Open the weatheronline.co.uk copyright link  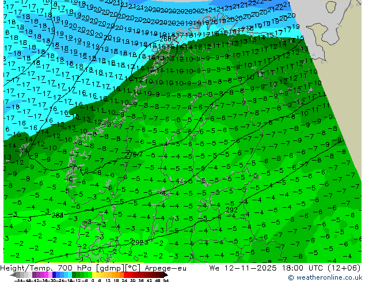(325, 277)
